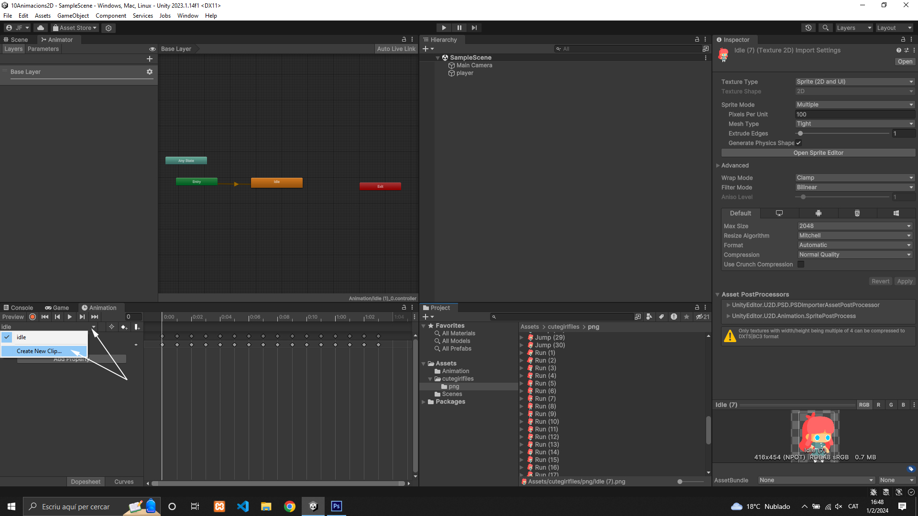Open Visual Studio Code from taskbar

click(x=243, y=506)
